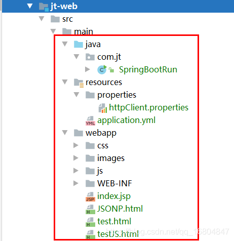234x241 pixels.
Task: Click the JSP icon of index.jsp
Action: (x=90, y=197)
